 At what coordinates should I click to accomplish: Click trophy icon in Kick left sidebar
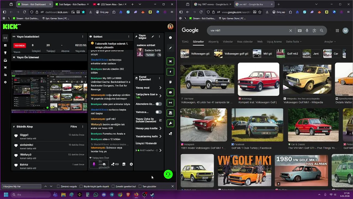tap(5, 53)
